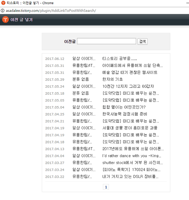Click the 검색 search button
This screenshot has width=189, height=200.
pyautogui.click(x=142, y=42)
